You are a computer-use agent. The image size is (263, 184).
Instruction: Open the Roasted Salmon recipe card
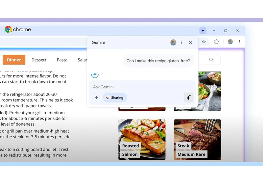[x=142, y=140]
